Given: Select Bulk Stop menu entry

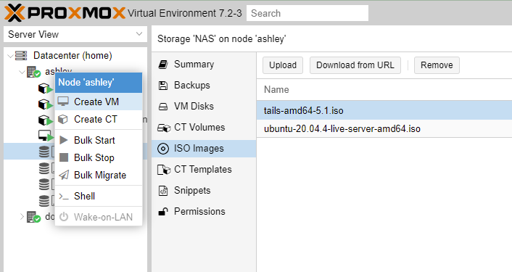Looking at the screenshot, I should tap(99, 157).
